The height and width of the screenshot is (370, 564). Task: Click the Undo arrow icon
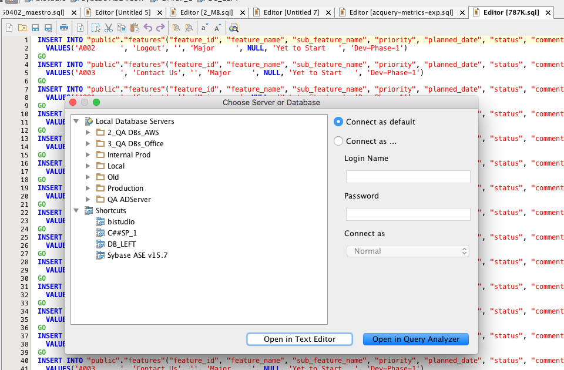tap(147, 28)
